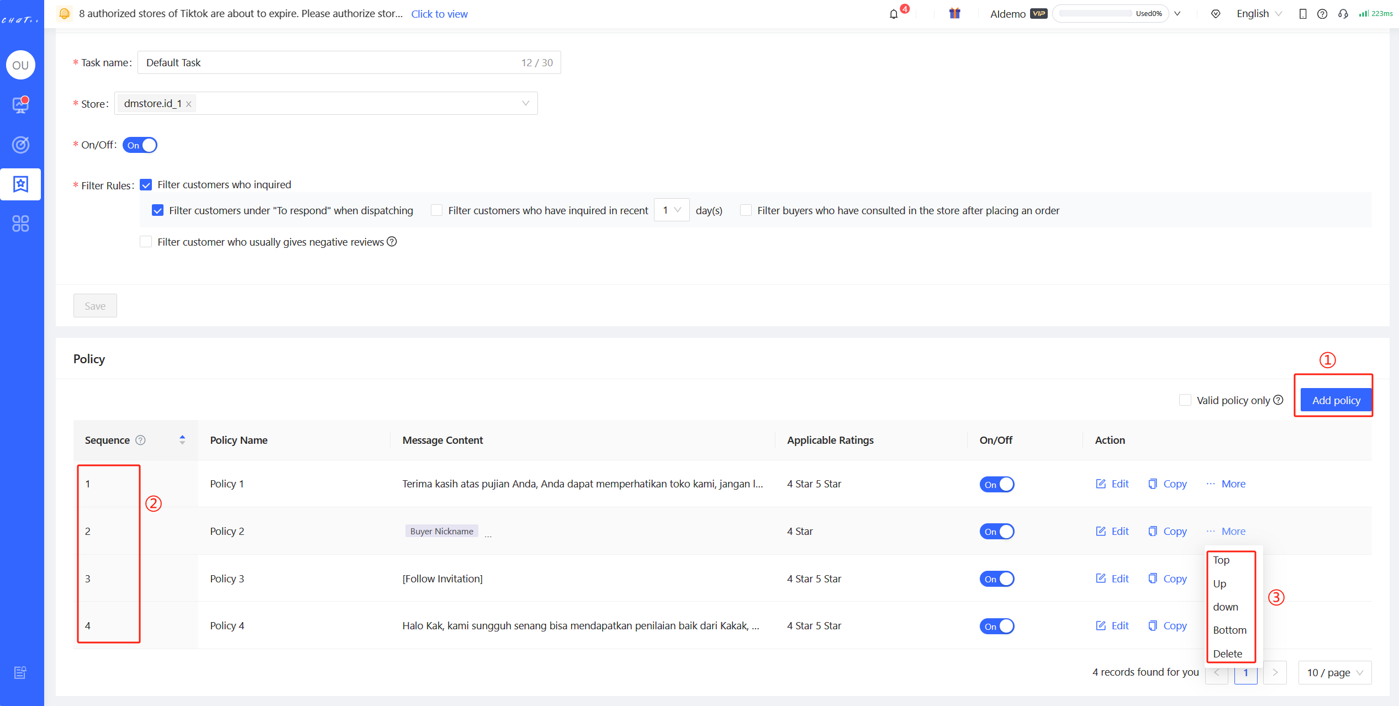Image resolution: width=1399 pixels, height=706 pixels.
Task: Open the document icon at sidebar bottom
Action: point(20,672)
